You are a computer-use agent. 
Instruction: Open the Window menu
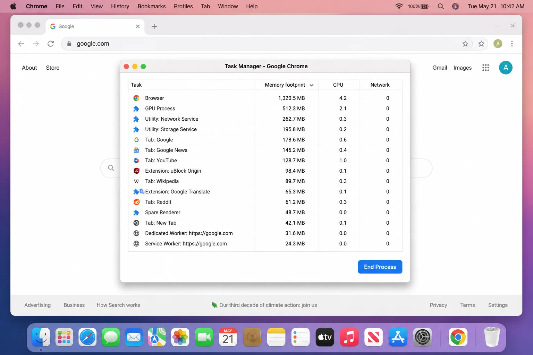[228, 6]
